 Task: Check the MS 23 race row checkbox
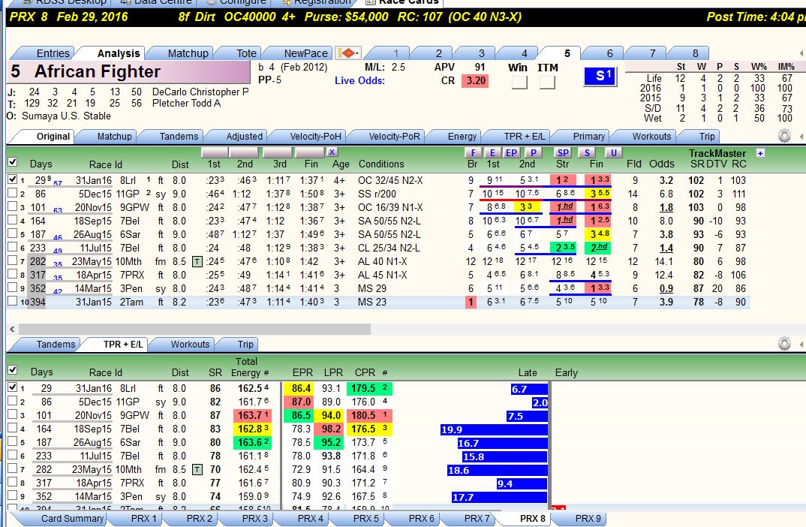click(12, 301)
